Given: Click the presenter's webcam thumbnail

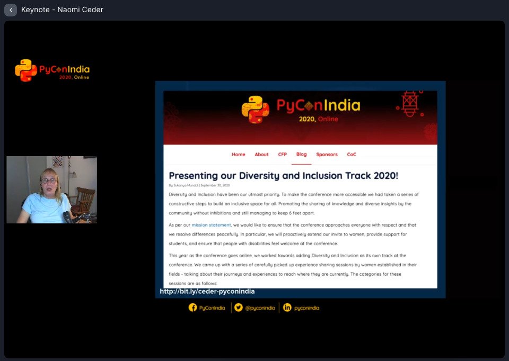Looking at the screenshot, I should tap(51, 189).
